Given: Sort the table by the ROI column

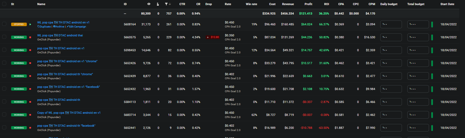Looking at the screenshot, I should pos(326,4).
